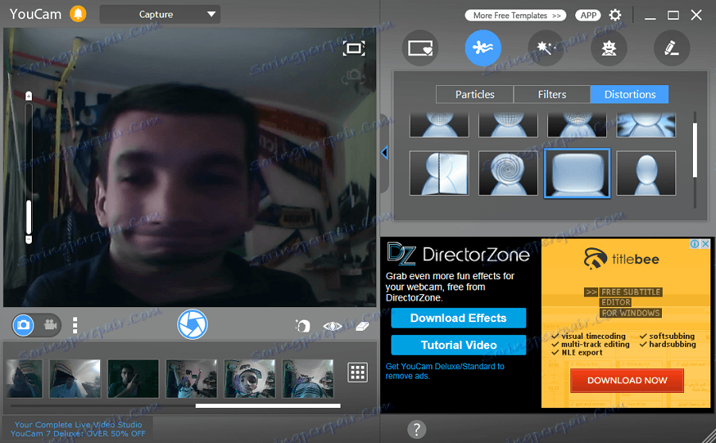Open the Drawing pencil category icon
This screenshot has height=443, width=716.
(671, 48)
